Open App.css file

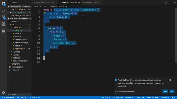pos(17,52)
